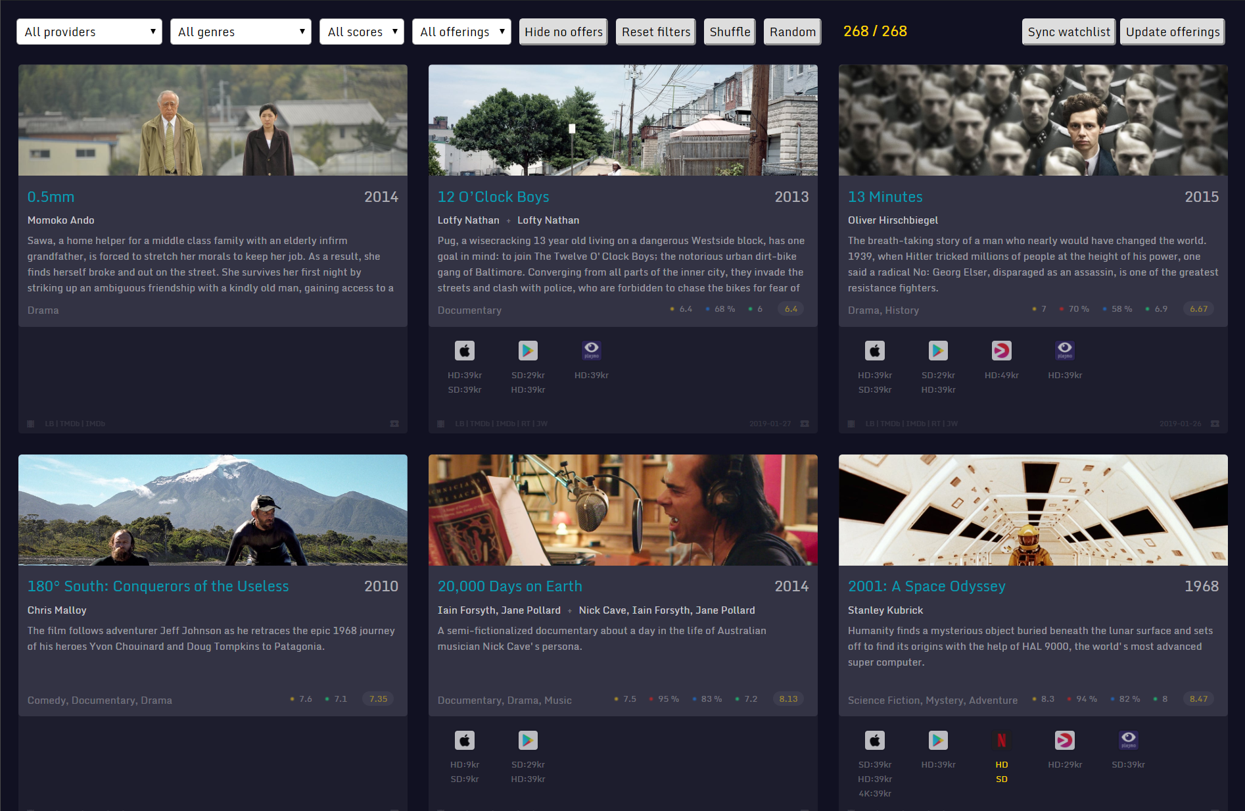The width and height of the screenshot is (1245, 811).
Task: Click film strip icon on 13 Minutes card
Action: point(851,424)
